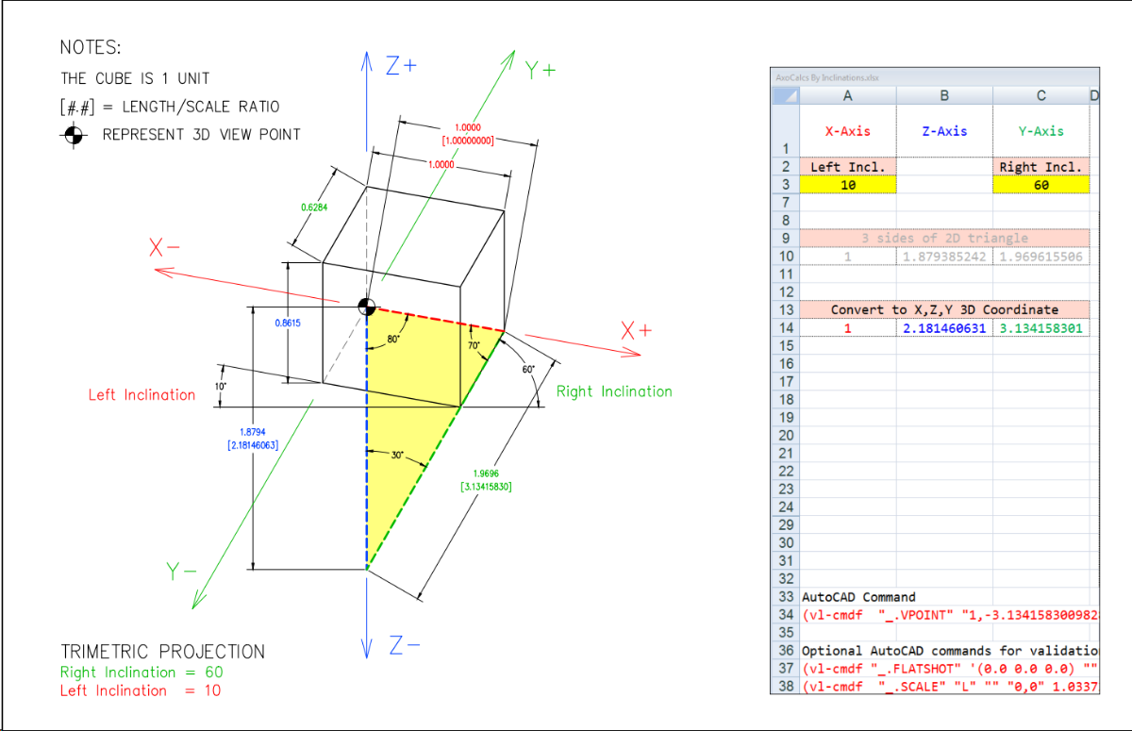1132x731 pixels.
Task: Select row 14 header in the spreadsheet
Action: (x=786, y=328)
